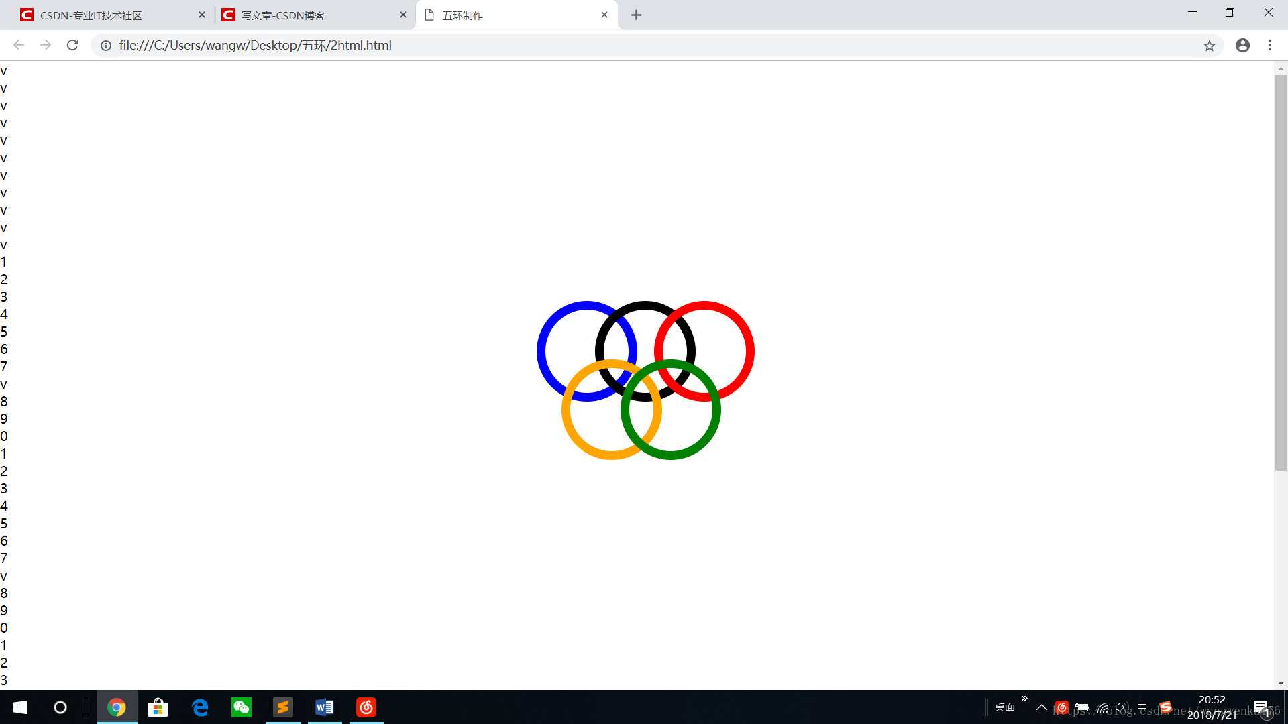Click NetEase Music tray icon
Image resolution: width=1288 pixels, height=724 pixels.
pos(1062,707)
